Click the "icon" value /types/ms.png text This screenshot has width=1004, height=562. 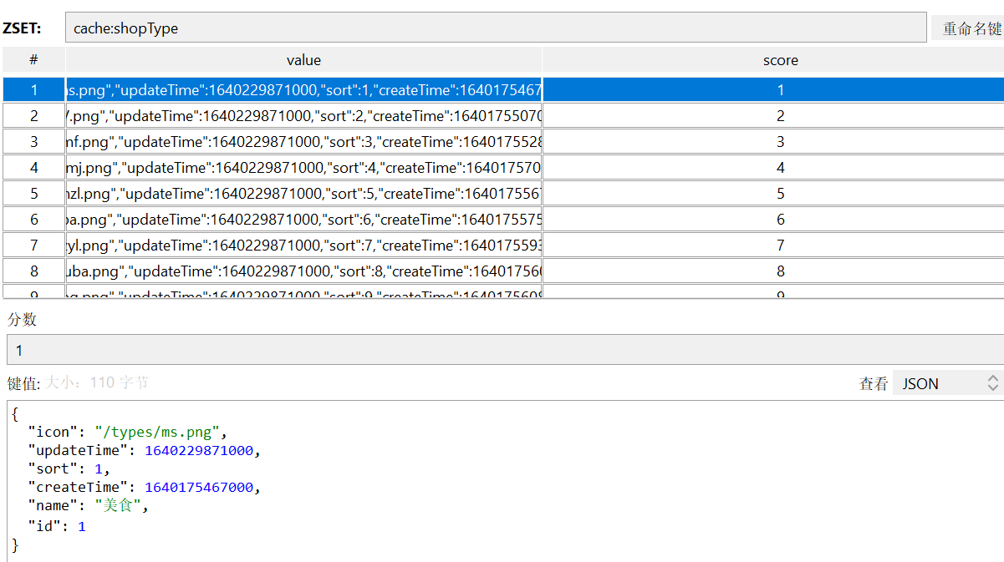click(157, 432)
